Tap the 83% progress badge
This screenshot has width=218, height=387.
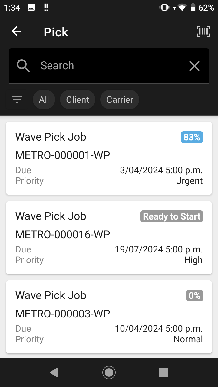coord(192,137)
